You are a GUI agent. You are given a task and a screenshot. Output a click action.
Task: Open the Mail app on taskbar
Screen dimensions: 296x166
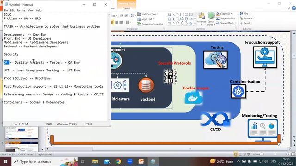pos(107,161)
